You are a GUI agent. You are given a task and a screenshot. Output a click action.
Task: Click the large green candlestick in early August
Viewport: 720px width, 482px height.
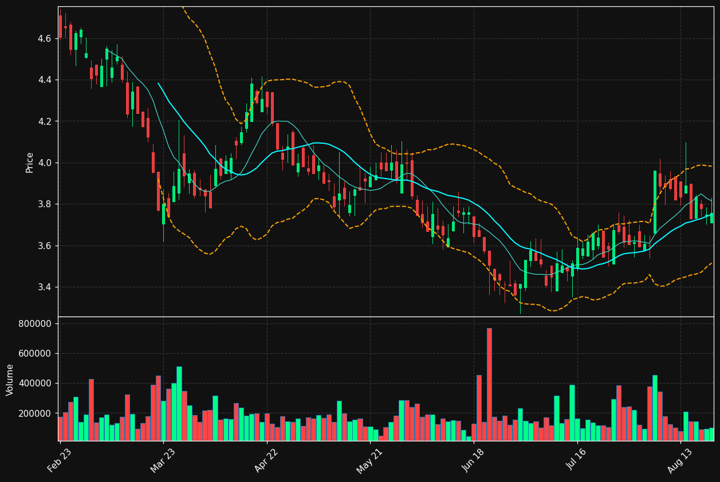click(x=655, y=202)
